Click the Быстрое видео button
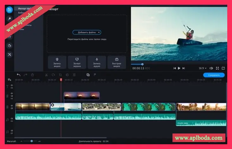Viewport: 232px width, 149px height. pos(116,62)
